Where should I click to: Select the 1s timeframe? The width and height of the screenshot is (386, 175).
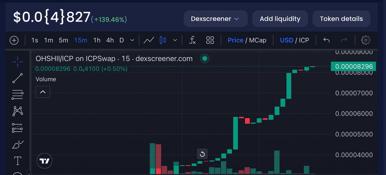click(35, 40)
